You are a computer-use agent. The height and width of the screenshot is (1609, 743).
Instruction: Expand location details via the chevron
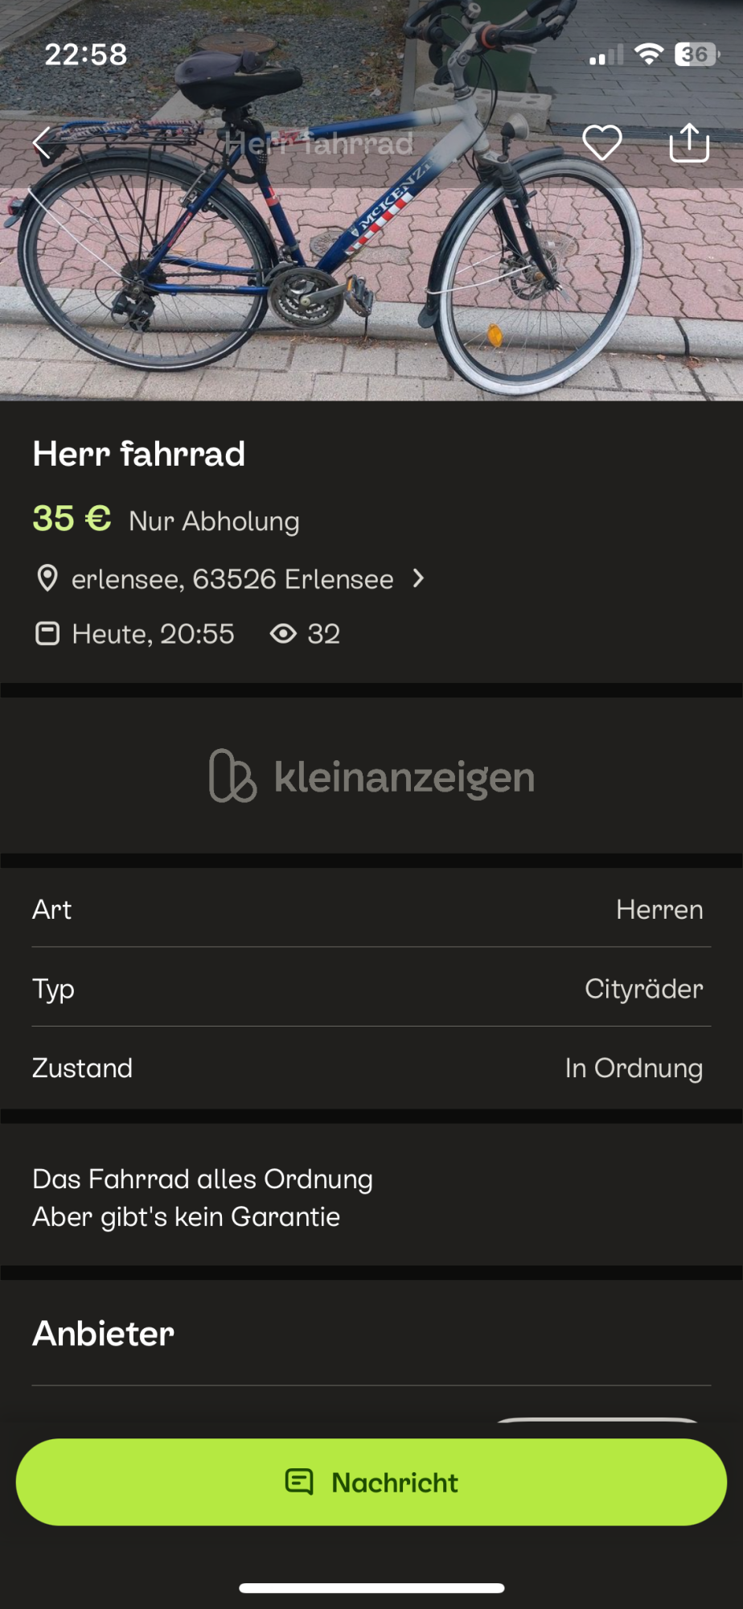(418, 578)
